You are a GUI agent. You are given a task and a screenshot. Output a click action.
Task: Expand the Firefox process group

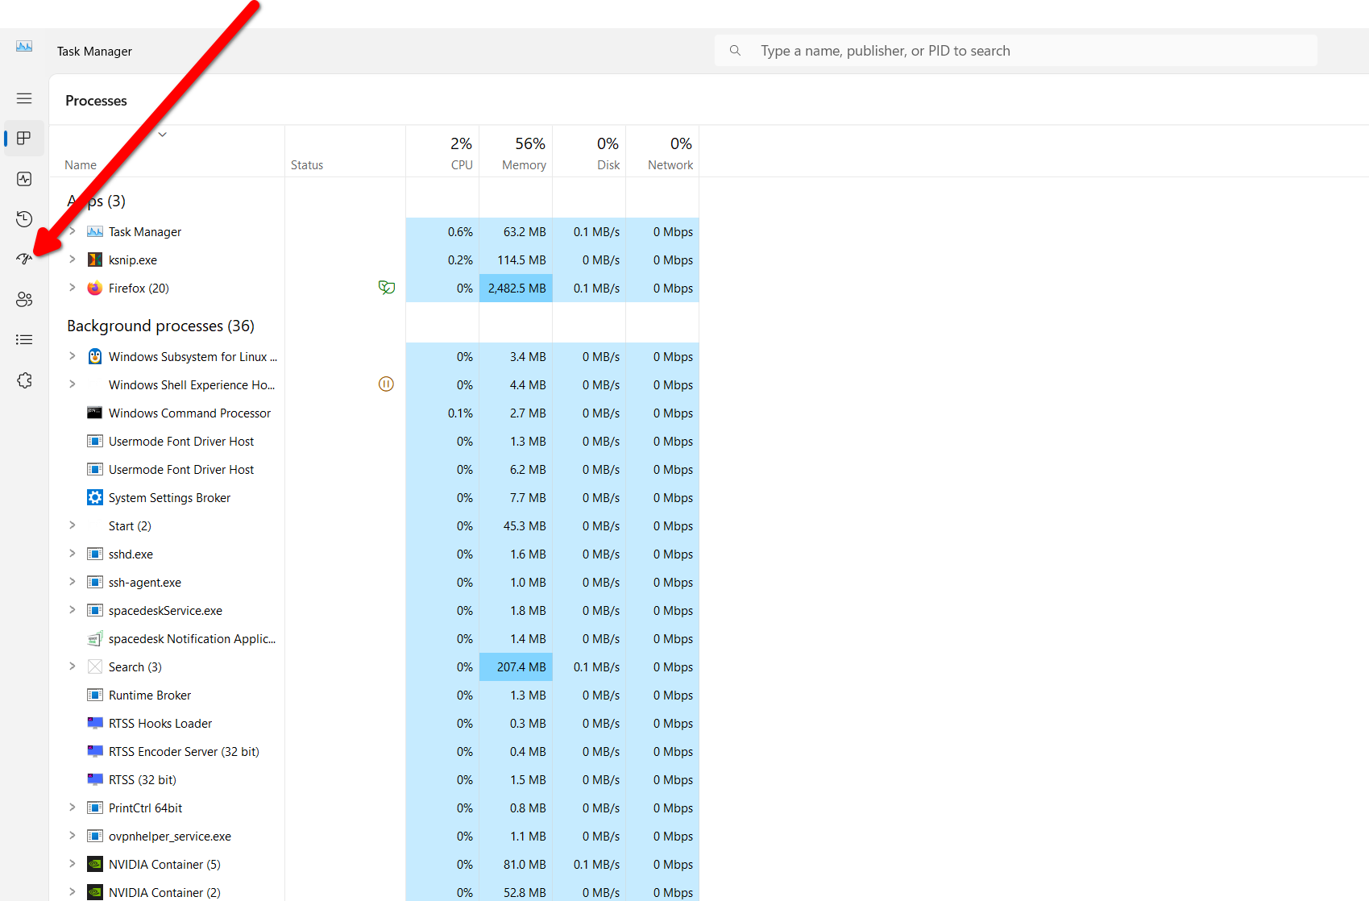point(72,288)
